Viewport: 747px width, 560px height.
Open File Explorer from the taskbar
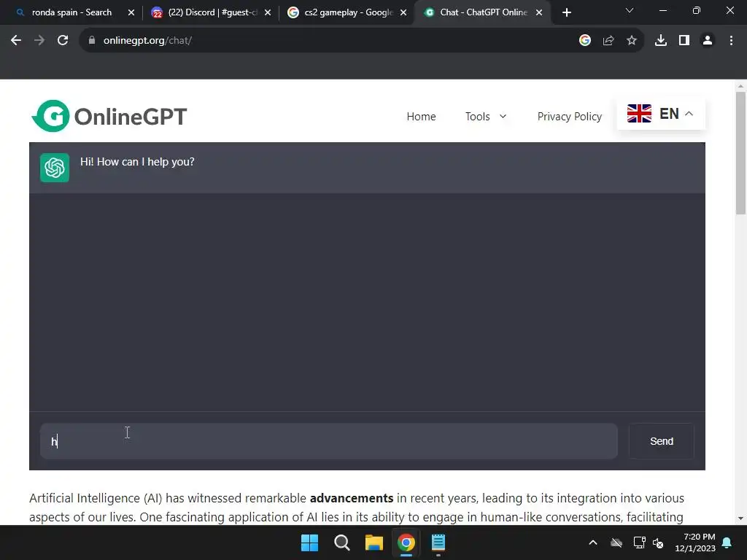click(374, 542)
